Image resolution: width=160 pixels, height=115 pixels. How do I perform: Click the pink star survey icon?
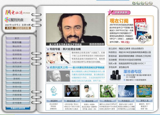pos(110,12)
